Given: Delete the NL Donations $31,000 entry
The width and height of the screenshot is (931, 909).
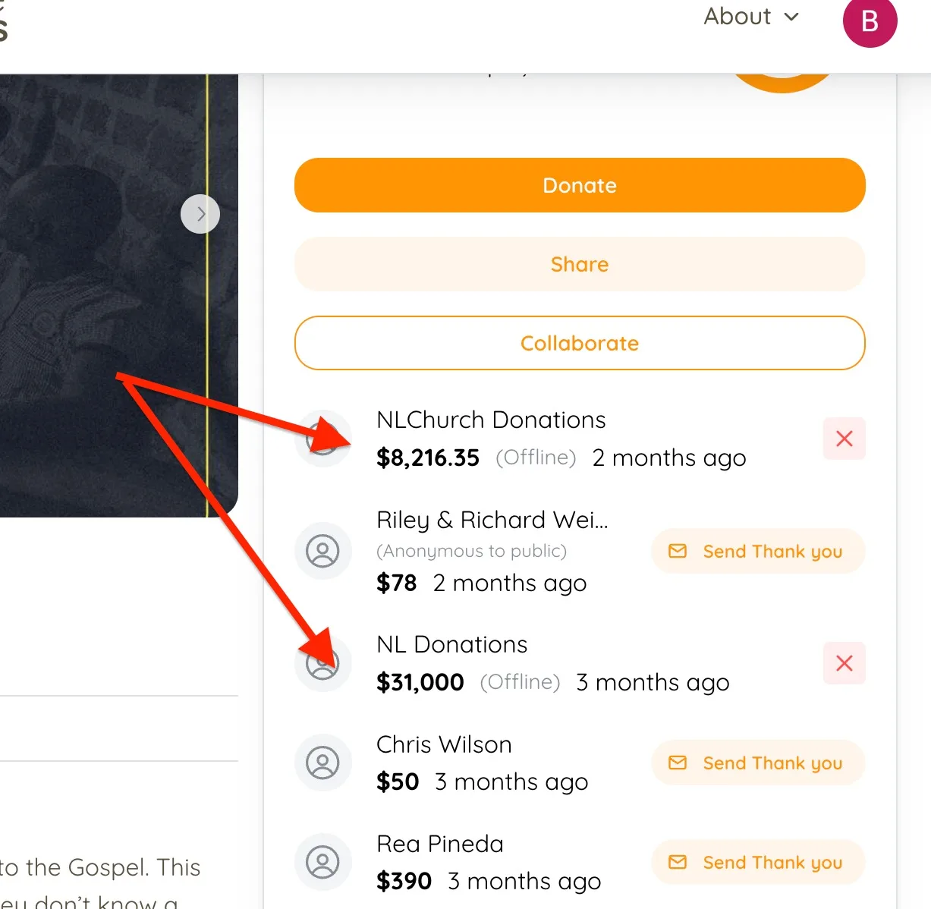Looking at the screenshot, I should pos(844,663).
